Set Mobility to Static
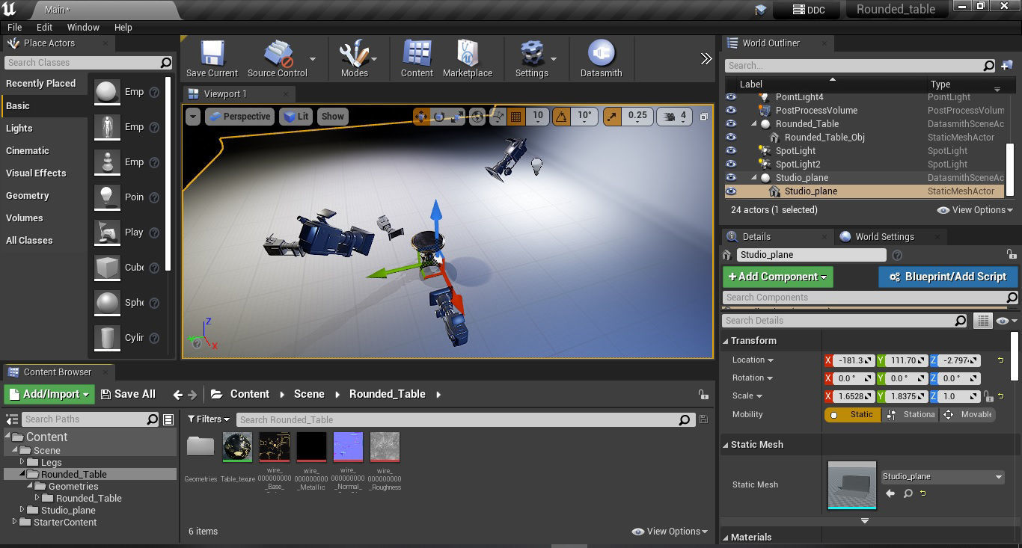The height and width of the screenshot is (548, 1022). [x=853, y=414]
